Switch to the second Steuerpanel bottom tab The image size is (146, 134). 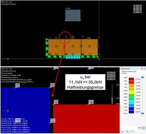coord(127,132)
